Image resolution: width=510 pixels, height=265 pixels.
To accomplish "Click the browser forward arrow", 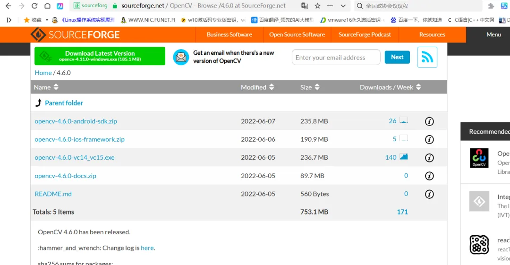I will (21, 6).
